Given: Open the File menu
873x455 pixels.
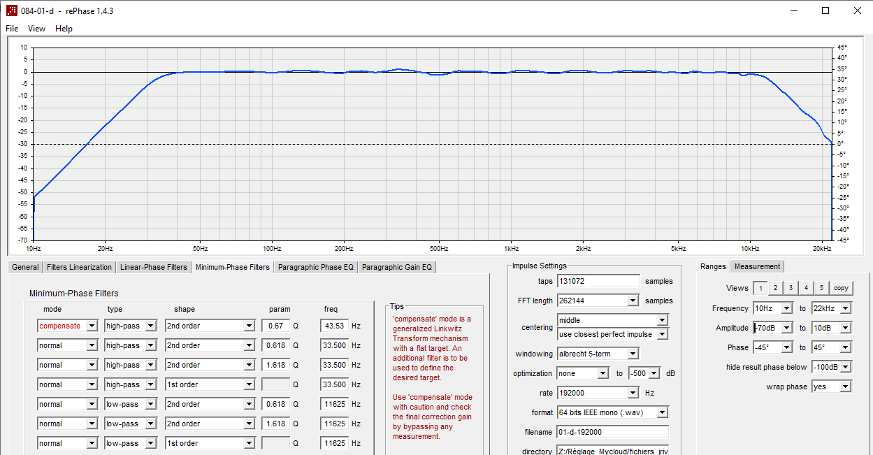Looking at the screenshot, I should coord(12,29).
